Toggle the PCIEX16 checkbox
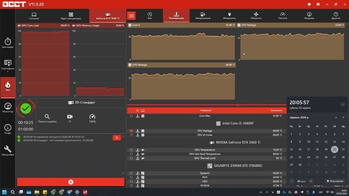Image resolution: width=349 pixels, height=196 pixels. click(x=131, y=186)
